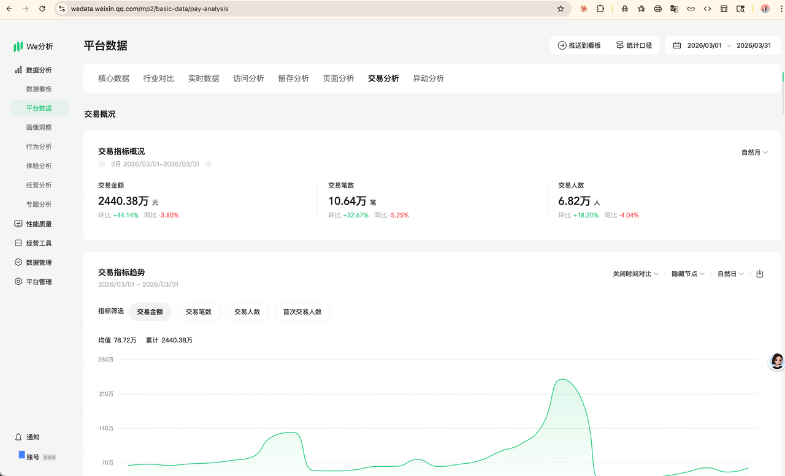The width and height of the screenshot is (785, 476).
Task: Expand the 关闭时间对比 dropdown
Action: (x=635, y=274)
